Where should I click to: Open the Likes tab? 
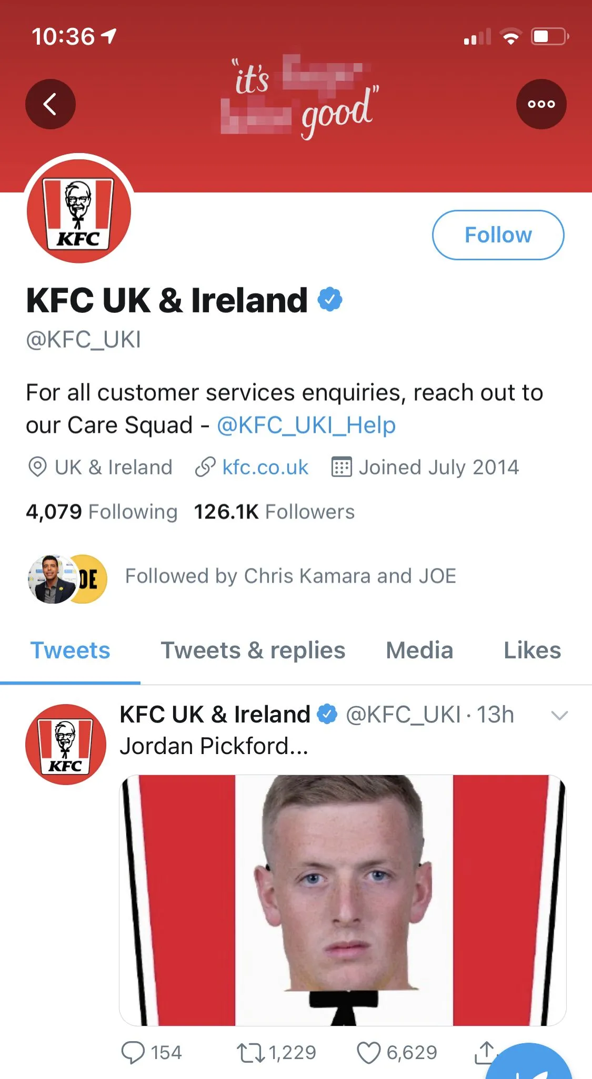[x=532, y=650]
